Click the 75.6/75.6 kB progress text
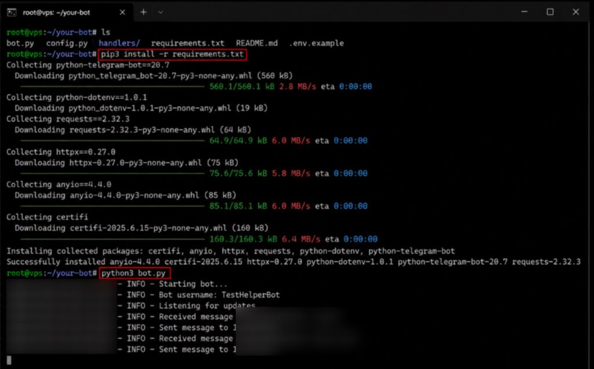The width and height of the screenshot is (594, 369). tap(238, 173)
